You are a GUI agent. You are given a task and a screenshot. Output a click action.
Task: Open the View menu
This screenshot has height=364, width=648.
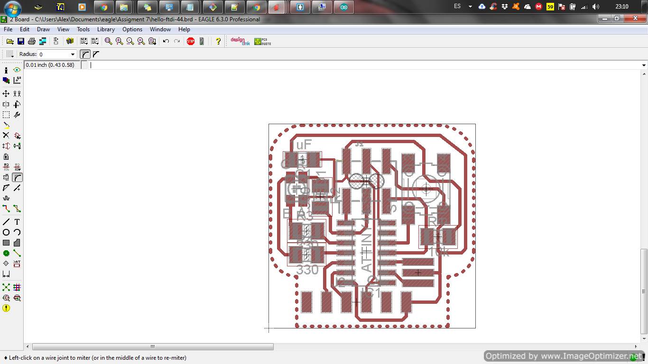[x=63, y=29]
